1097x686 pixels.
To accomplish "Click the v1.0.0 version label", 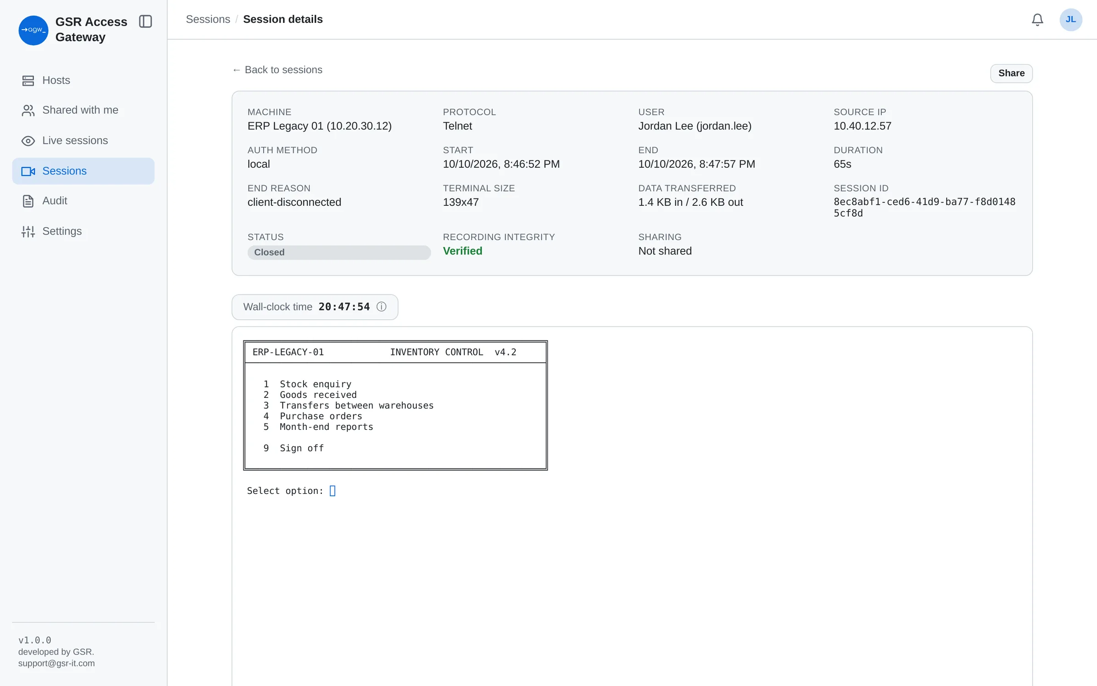I will pos(35,640).
